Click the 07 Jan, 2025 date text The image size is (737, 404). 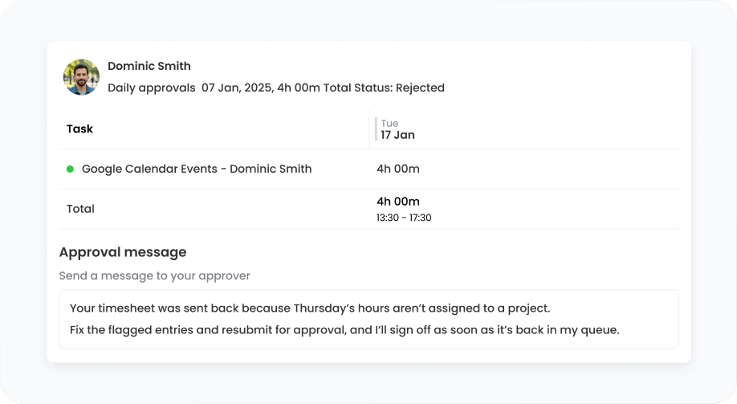[x=238, y=88]
